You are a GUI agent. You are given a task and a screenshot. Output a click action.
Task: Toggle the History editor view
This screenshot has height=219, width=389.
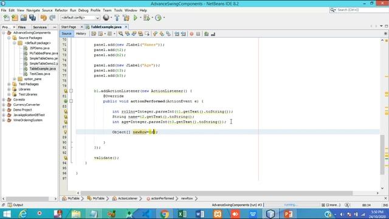click(81, 33)
